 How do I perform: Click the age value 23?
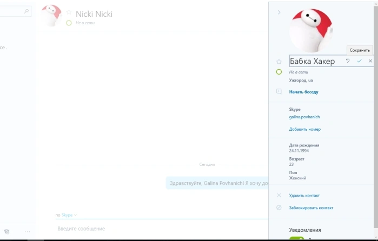pos(291,164)
